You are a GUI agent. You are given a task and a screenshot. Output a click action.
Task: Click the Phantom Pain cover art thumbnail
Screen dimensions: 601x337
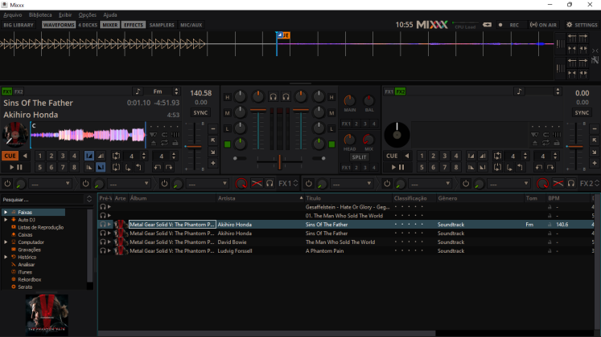pos(47,315)
